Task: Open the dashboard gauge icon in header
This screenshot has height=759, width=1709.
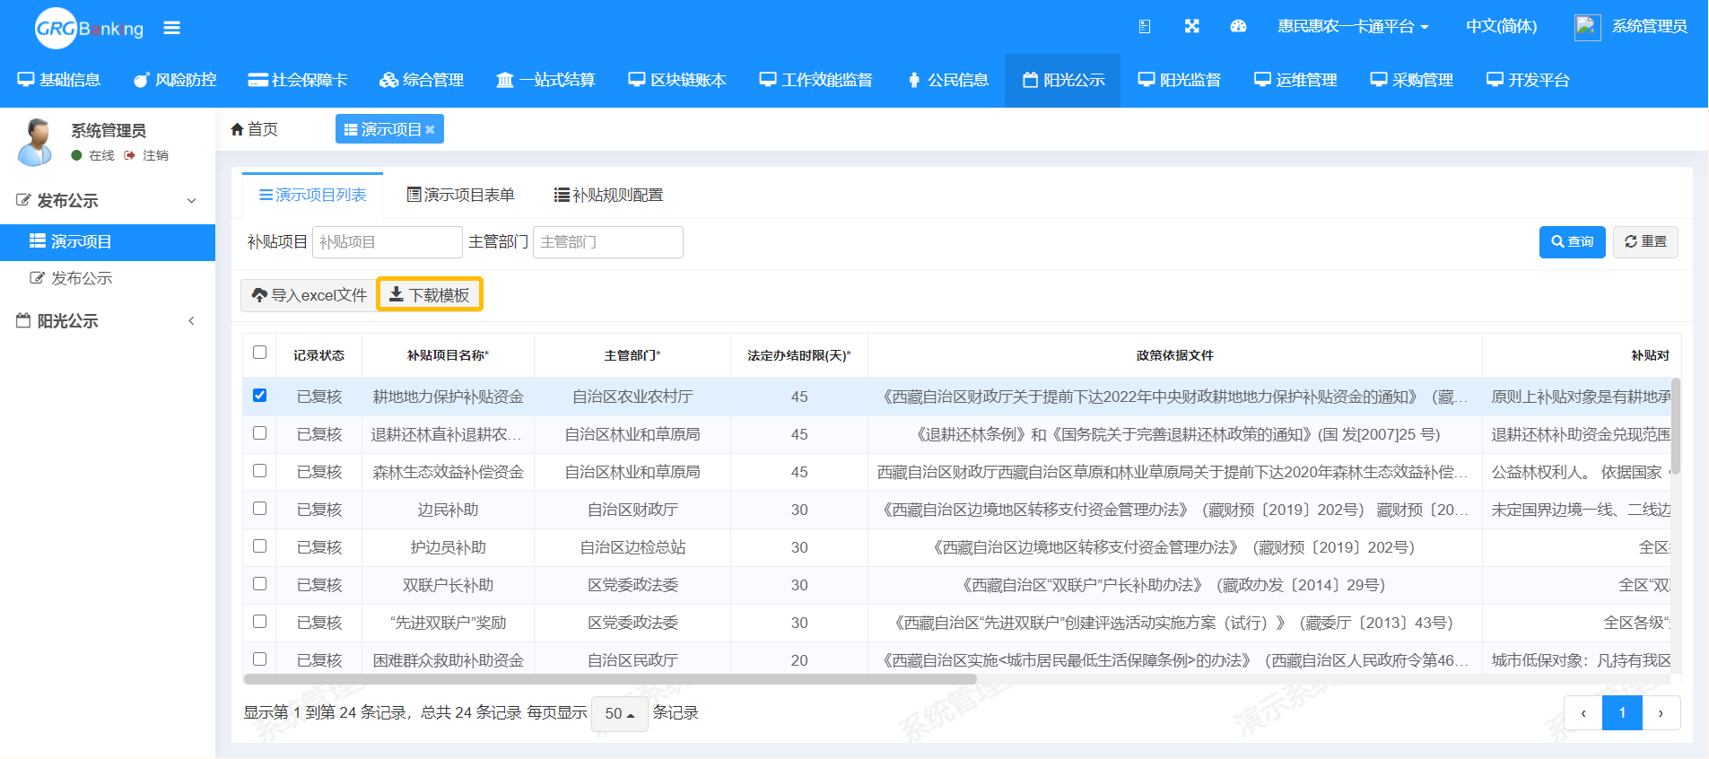Action: (1238, 26)
